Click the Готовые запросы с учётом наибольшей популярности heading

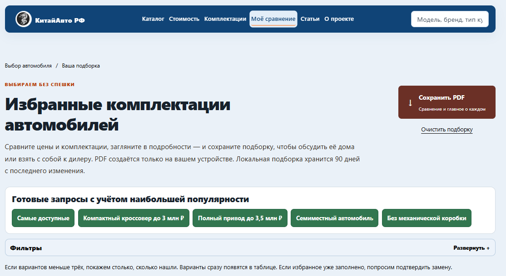[x=130, y=199]
